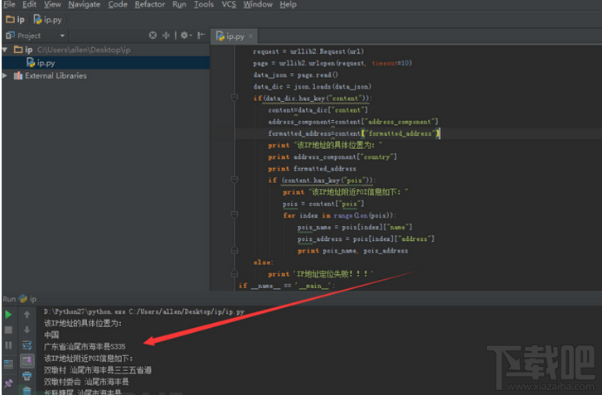
Task: Print the Run console output
Action: point(27,376)
